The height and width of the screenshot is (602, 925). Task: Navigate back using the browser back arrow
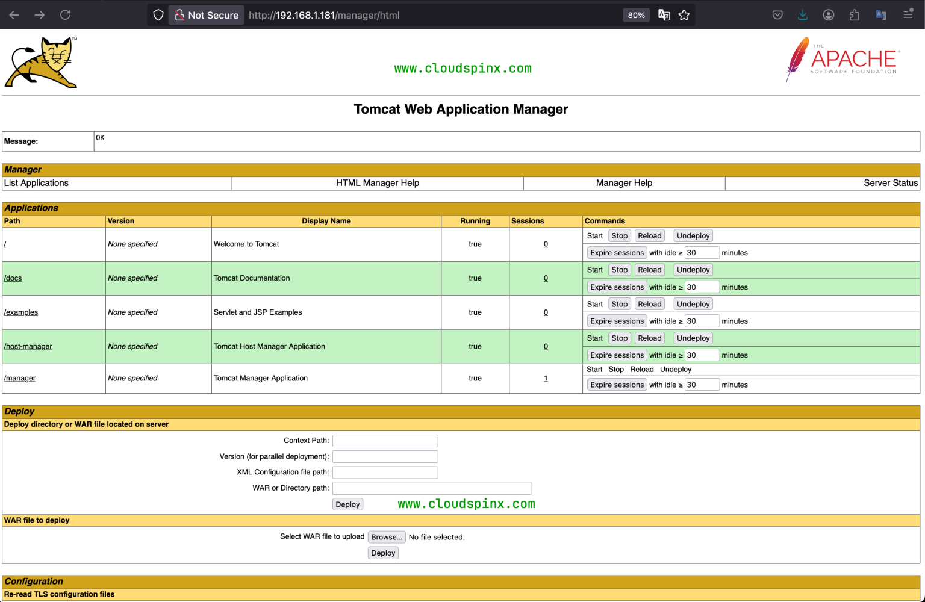coord(13,14)
